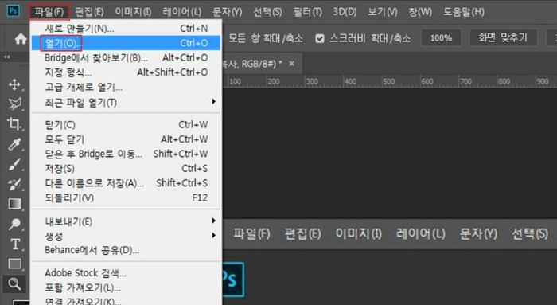557x305 pixels.
Task: Choose 닫기(C) menu entry
Action: tap(126, 125)
